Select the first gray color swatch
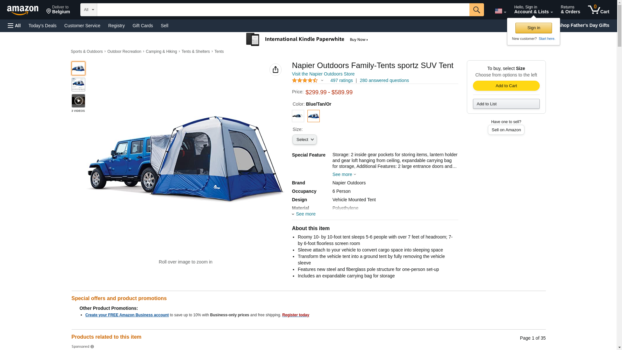Screen dimensions: 622x350 pyautogui.click(x=298, y=116)
